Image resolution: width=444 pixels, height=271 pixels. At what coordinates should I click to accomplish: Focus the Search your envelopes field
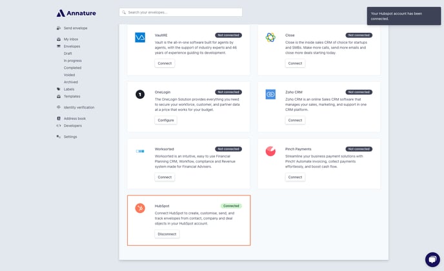(x=181, y=12)
